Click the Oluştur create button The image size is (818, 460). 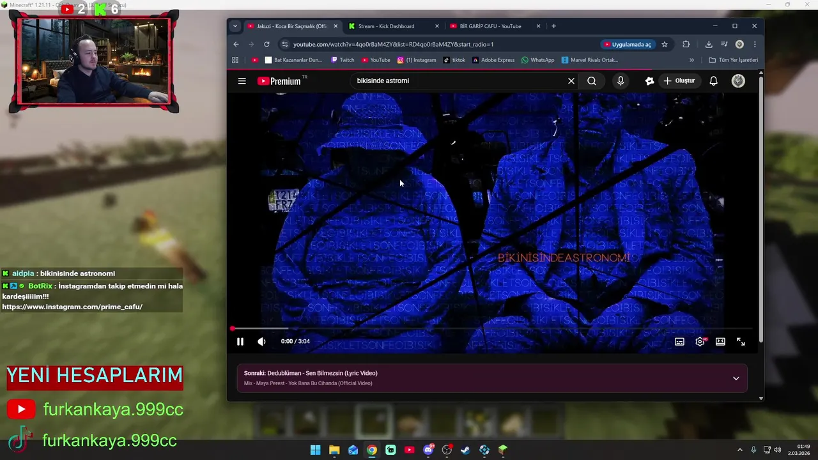click(x=679, y=81)
